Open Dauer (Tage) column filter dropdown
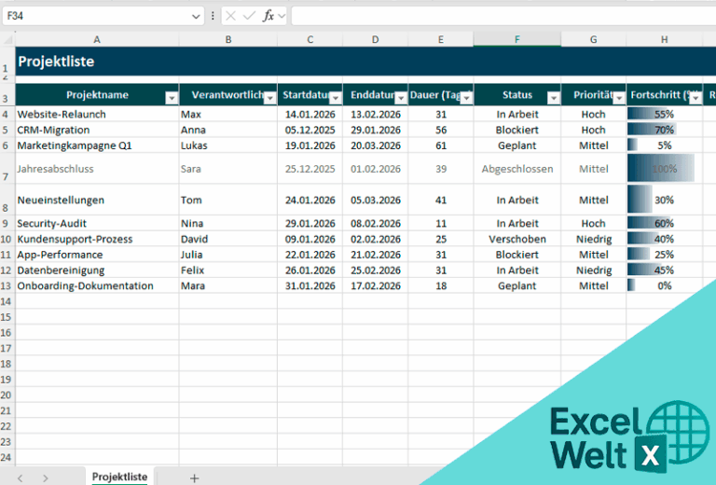The height and width of the screenshot is (485, 716). (466, 98)
